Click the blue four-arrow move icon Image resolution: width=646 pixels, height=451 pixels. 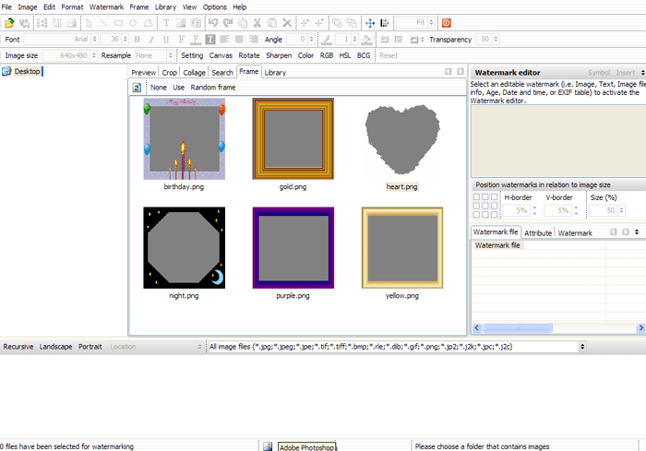(x=370, y=23)
